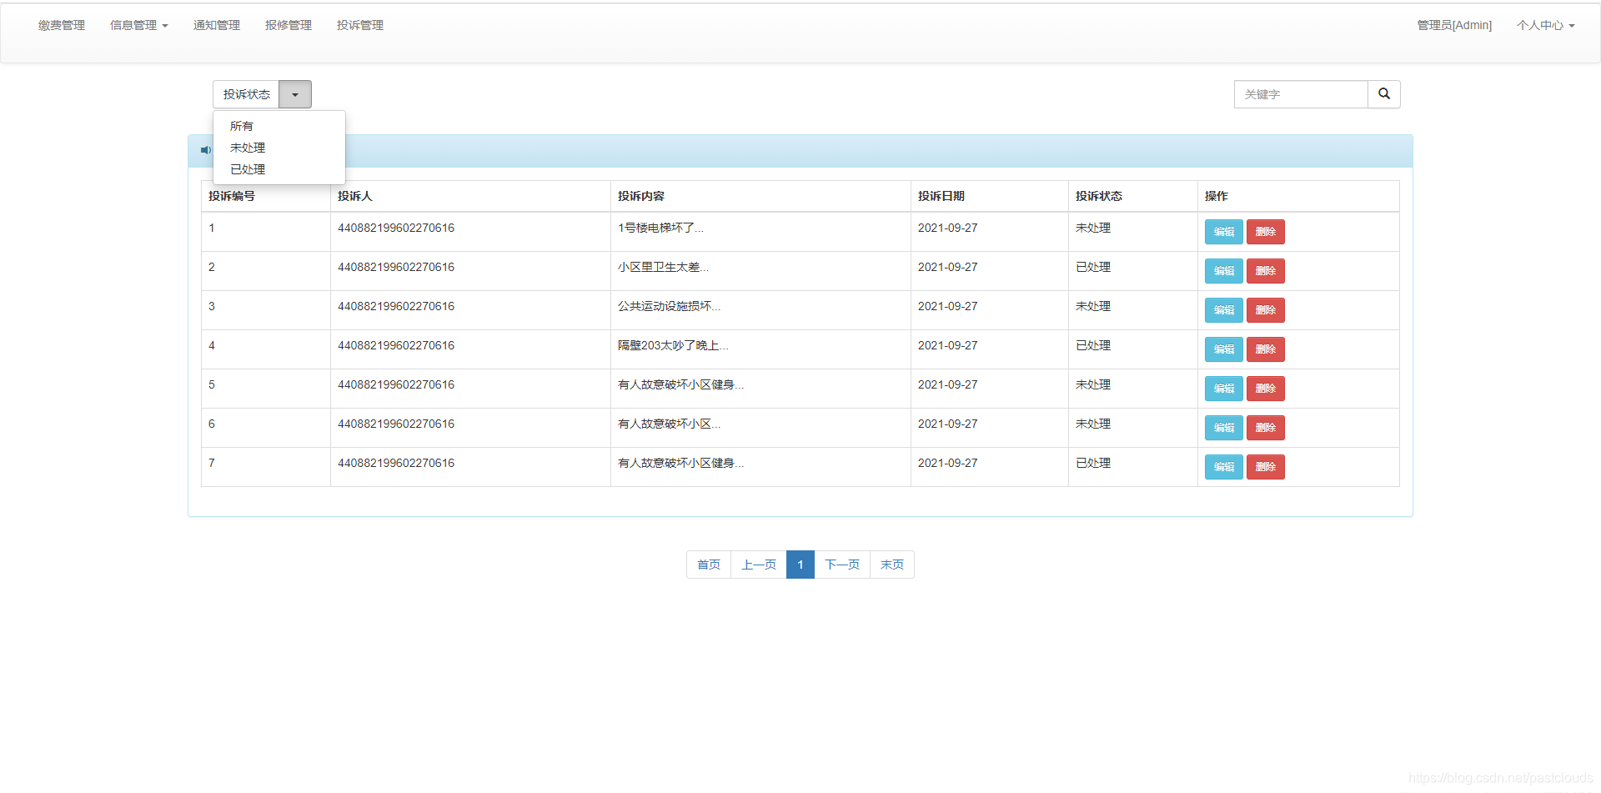Edit complaint 1 about 1号楼电梯
Image resolution: width=1601 pixels, height=793 pixels.
[1223, 232]
